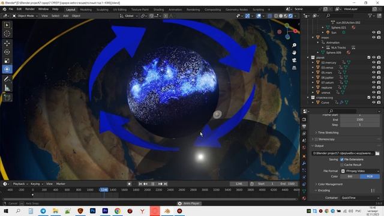The height and width of the screenshot is (216, 384).
Task: Open the Playback popover in timeline
Action: (20, 184)
